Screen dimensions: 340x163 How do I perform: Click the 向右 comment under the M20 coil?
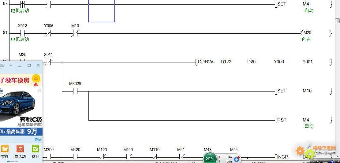coord(306,39)
